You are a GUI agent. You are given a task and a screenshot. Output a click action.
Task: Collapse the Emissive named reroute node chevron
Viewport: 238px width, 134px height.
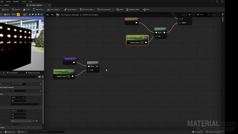point(136,19)
